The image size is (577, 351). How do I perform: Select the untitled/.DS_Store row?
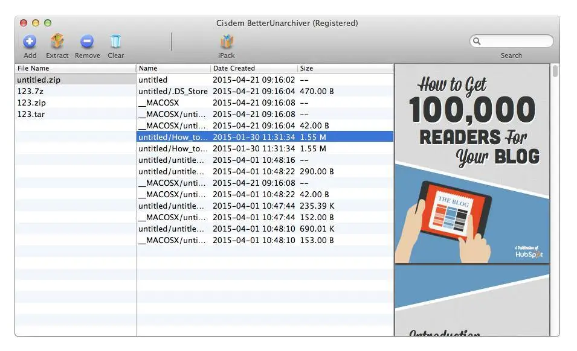click(265, 91)
